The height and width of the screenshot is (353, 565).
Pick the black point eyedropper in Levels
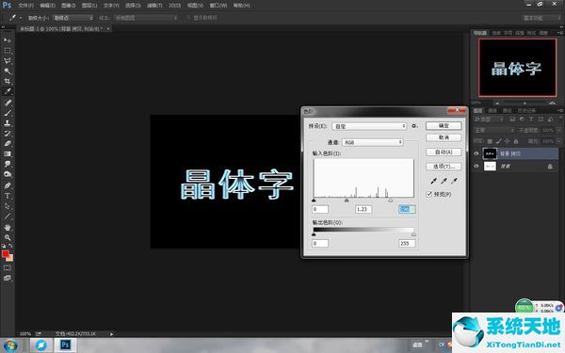click(x=433, y=181)
